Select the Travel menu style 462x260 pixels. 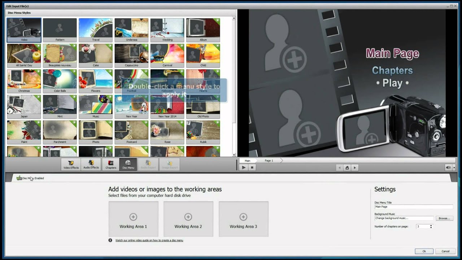[96, 30]
